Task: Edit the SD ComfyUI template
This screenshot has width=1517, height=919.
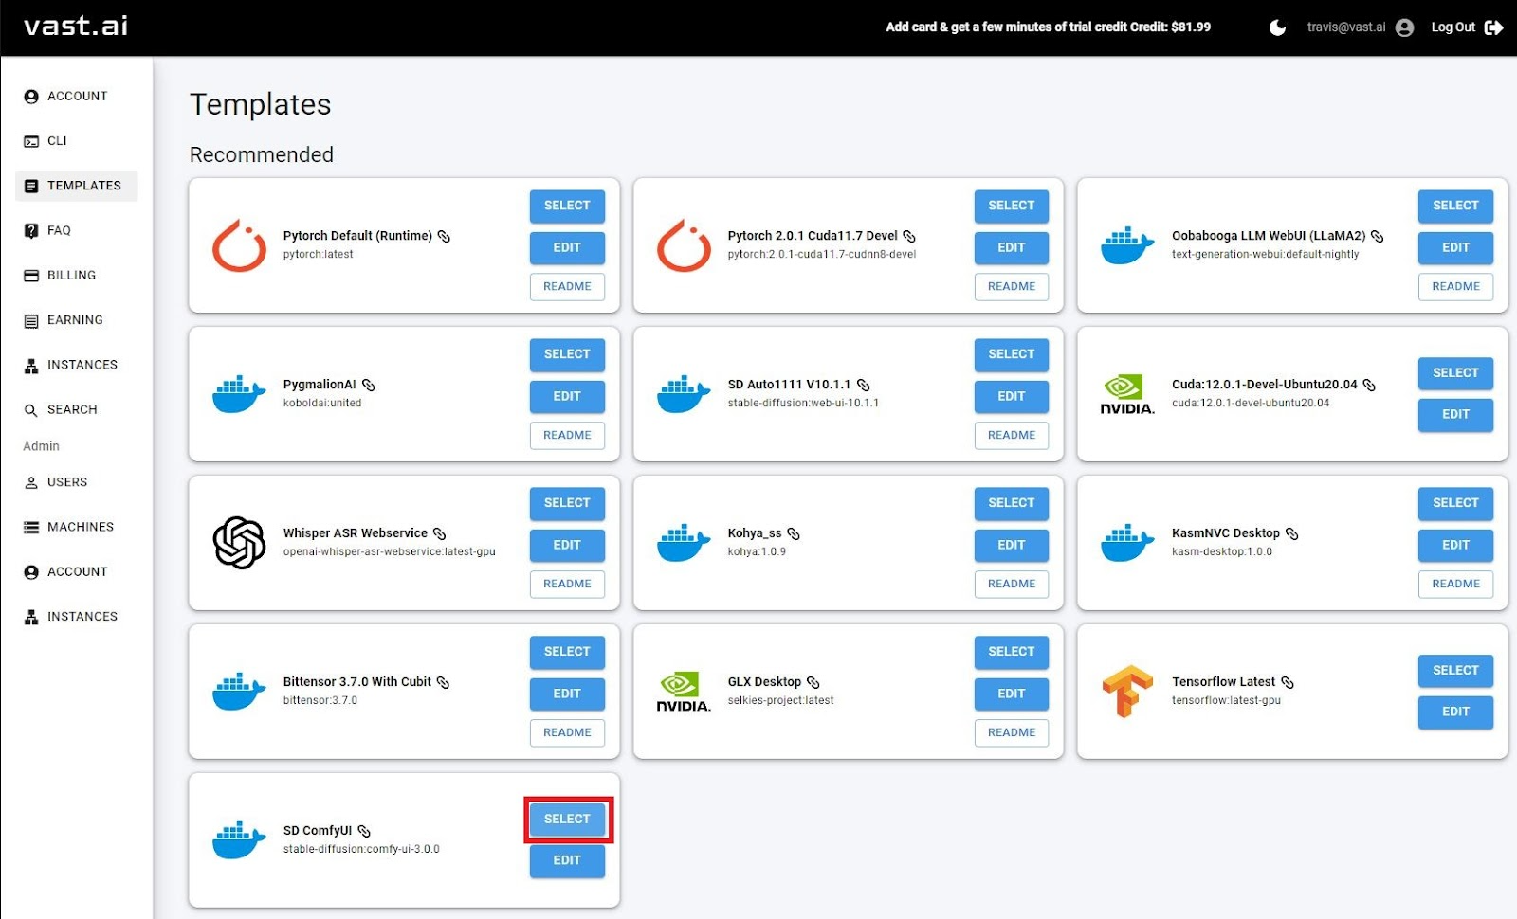Action: [567, 861]
